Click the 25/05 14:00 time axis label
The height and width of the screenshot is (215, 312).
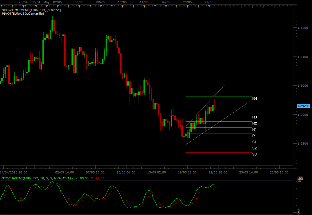pyautogui.click(x=249, y=172)
